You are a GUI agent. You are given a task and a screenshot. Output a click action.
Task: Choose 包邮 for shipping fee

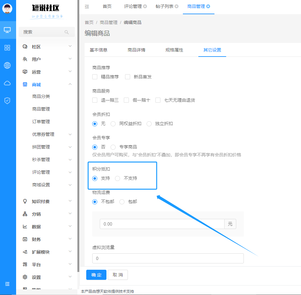[x=122, y=202]
